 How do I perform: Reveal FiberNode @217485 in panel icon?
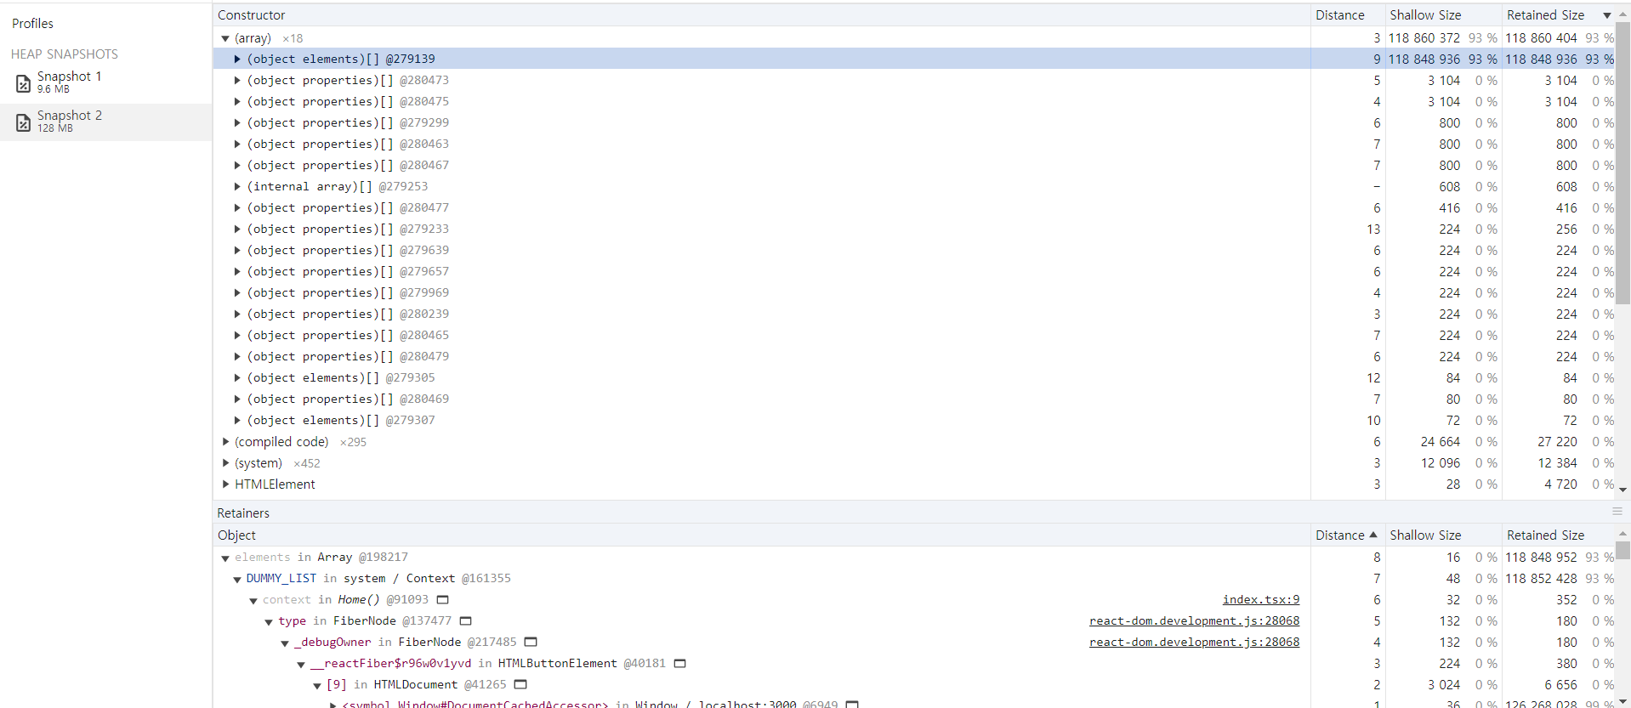tap(531, 643)
